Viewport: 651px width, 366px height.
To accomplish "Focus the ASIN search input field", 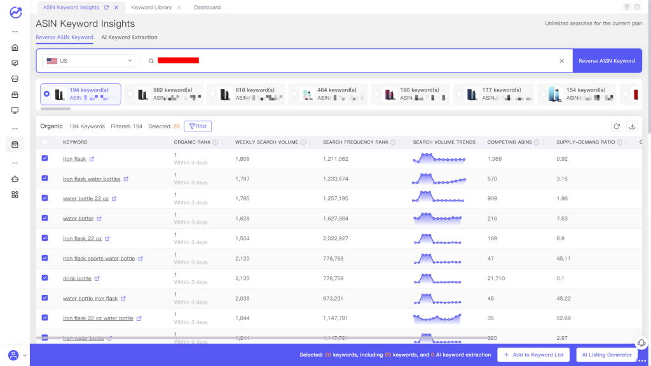I will 357,60.
